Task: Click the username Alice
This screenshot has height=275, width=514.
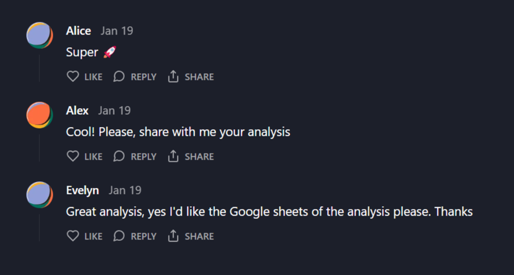Action: tap(78, 31)
